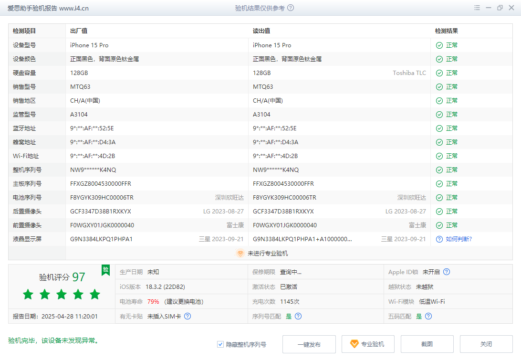Select the factory value MTQ63
This screenshot has width=521, height=361.
pyautogui.click(x=80, y=87)
